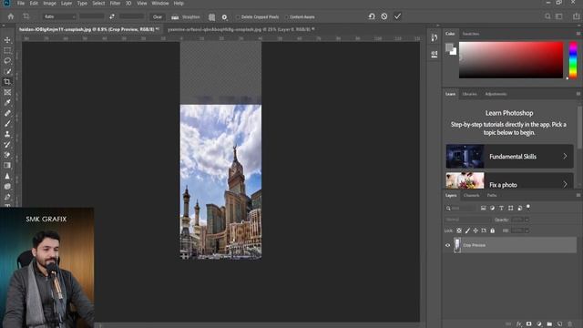
Task: Open the Ratio preset dropdown
Action: click(x=59, y=16)
